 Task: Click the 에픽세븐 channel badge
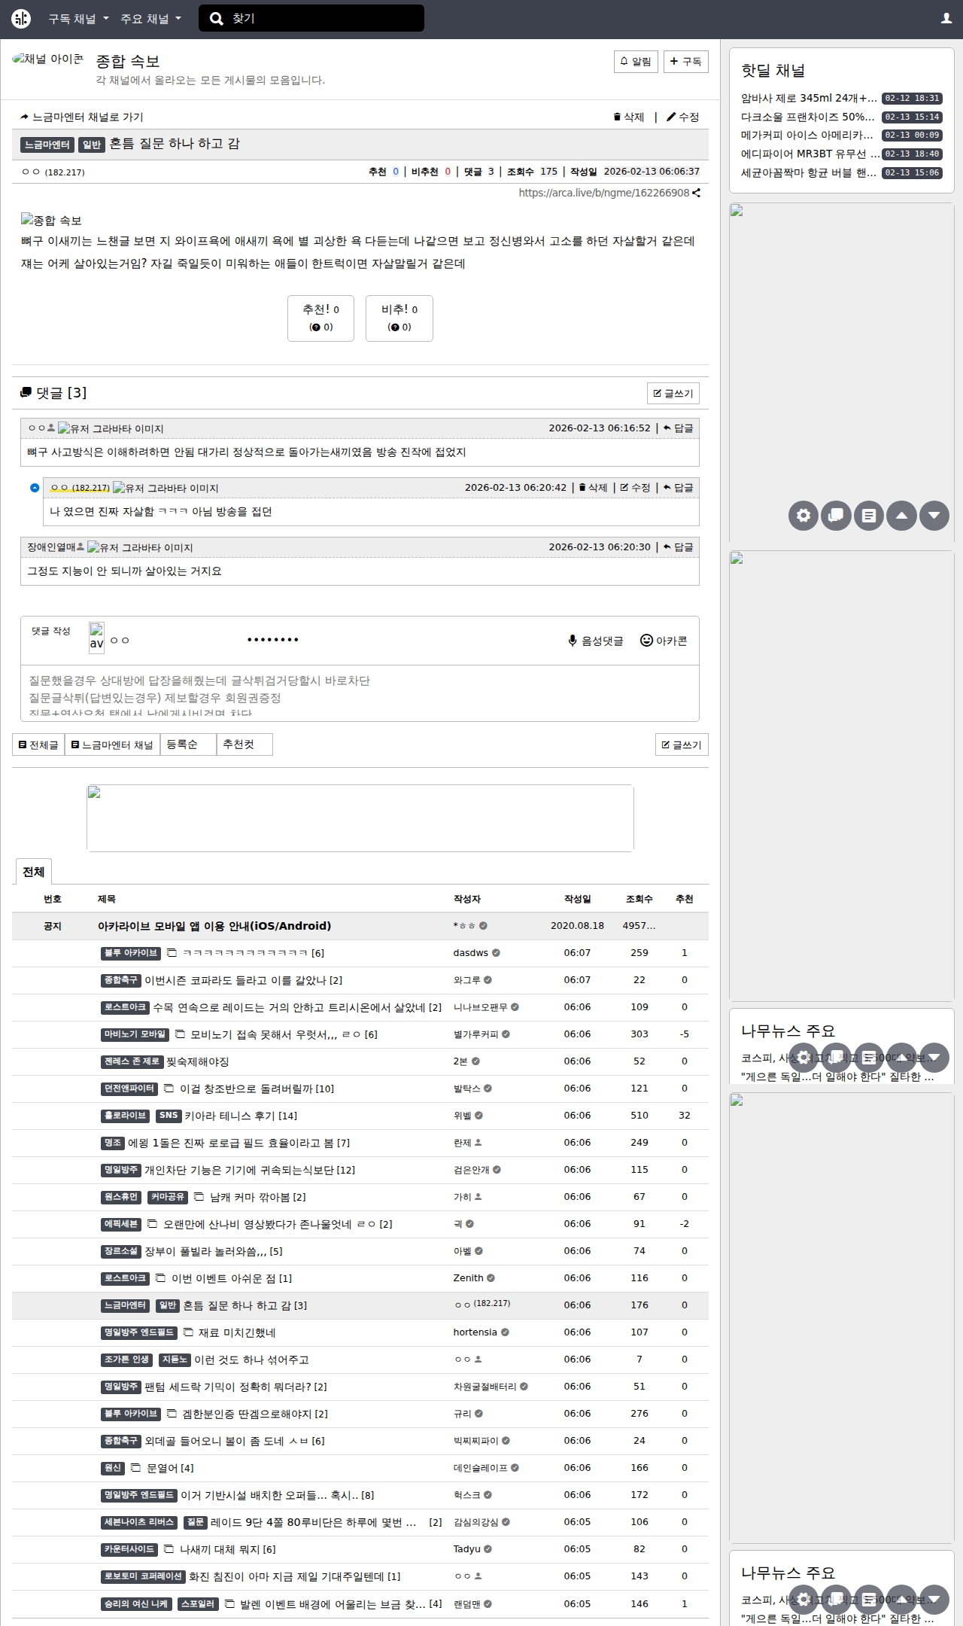[121, 1224]
